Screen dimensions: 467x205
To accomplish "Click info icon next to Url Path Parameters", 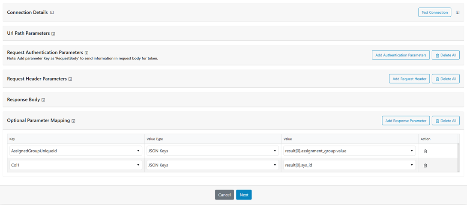I will [53, 33].
